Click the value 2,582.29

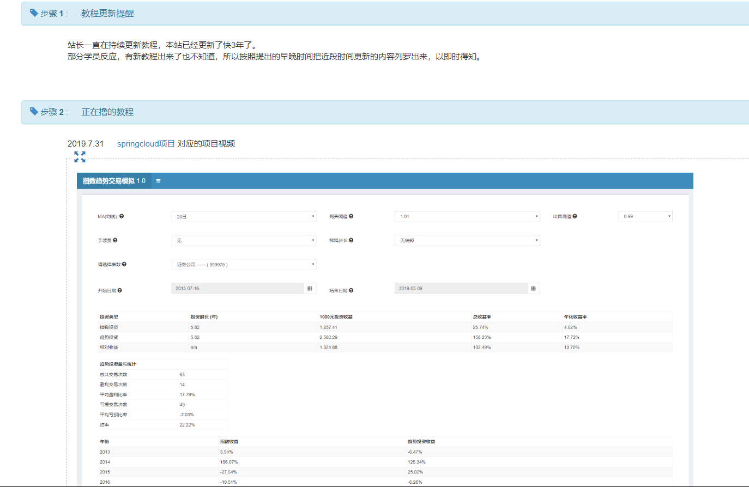[328, 337]
